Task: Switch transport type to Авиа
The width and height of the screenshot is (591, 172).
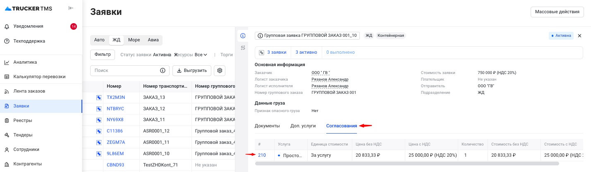Action: pos(153,40)
